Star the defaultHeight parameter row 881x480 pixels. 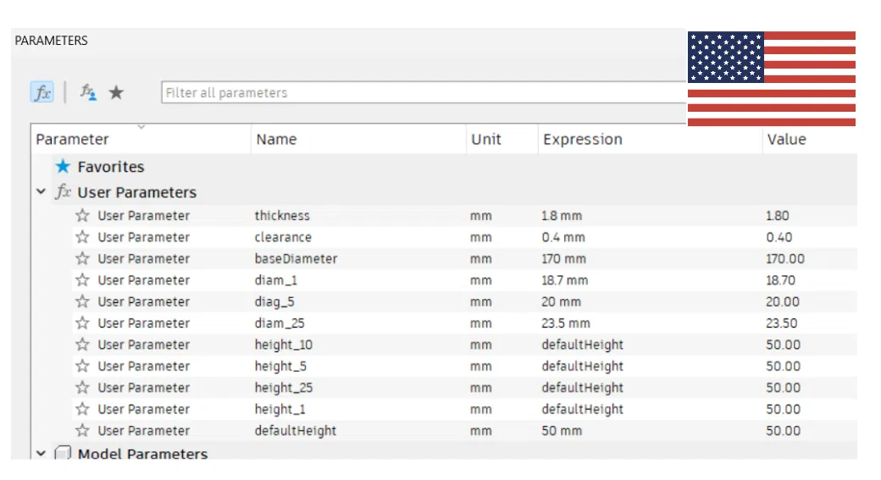tap(82, 431)
